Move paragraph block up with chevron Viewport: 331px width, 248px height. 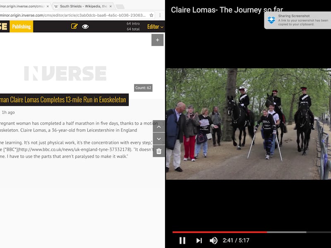pyautogui.click(x=159, y=126)
